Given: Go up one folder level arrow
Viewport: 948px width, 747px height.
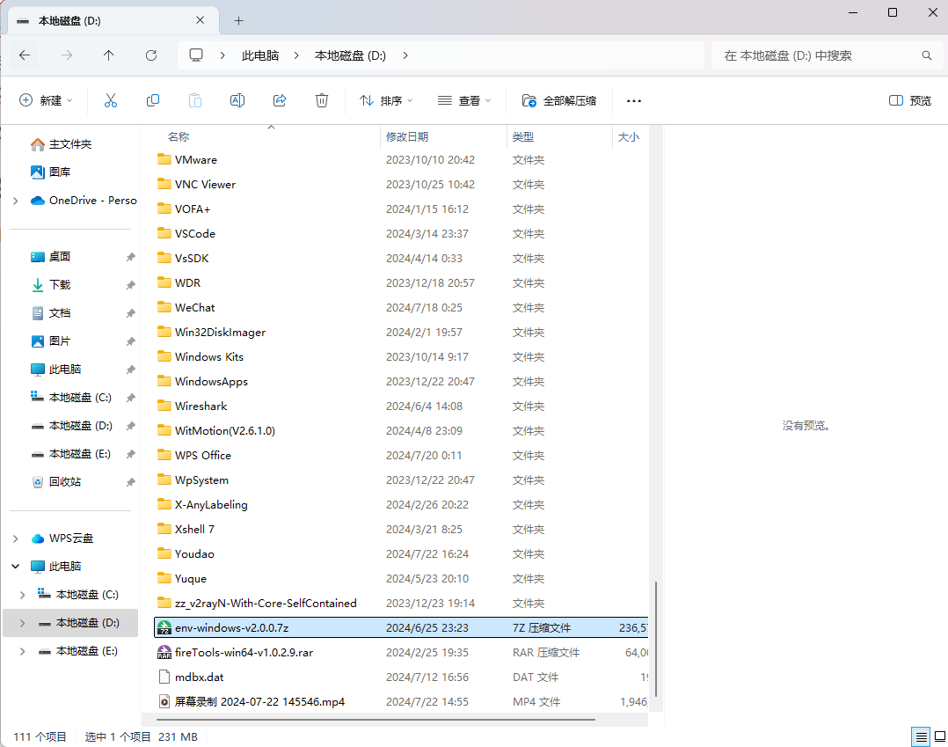Looking at the screenshot, I should (109, 55).
